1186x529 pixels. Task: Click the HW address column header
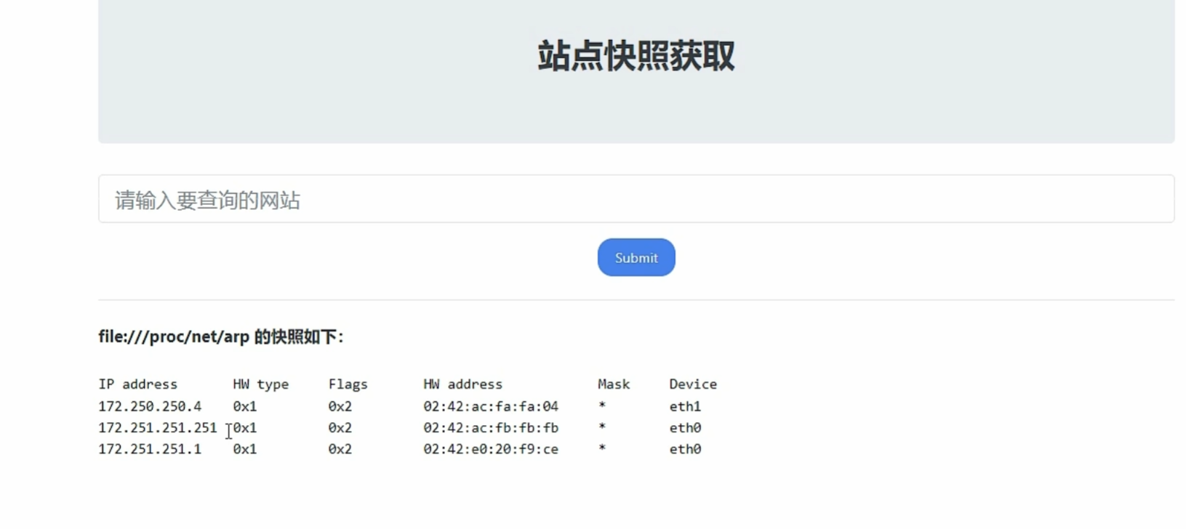click(463, 384)
